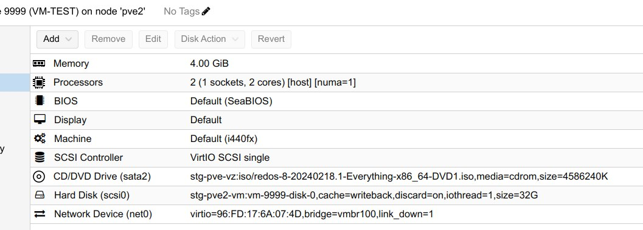Expand the Disk Action dropdown
Image resolution: width=643 pixels, height=230 pixels.
(209, 39)
